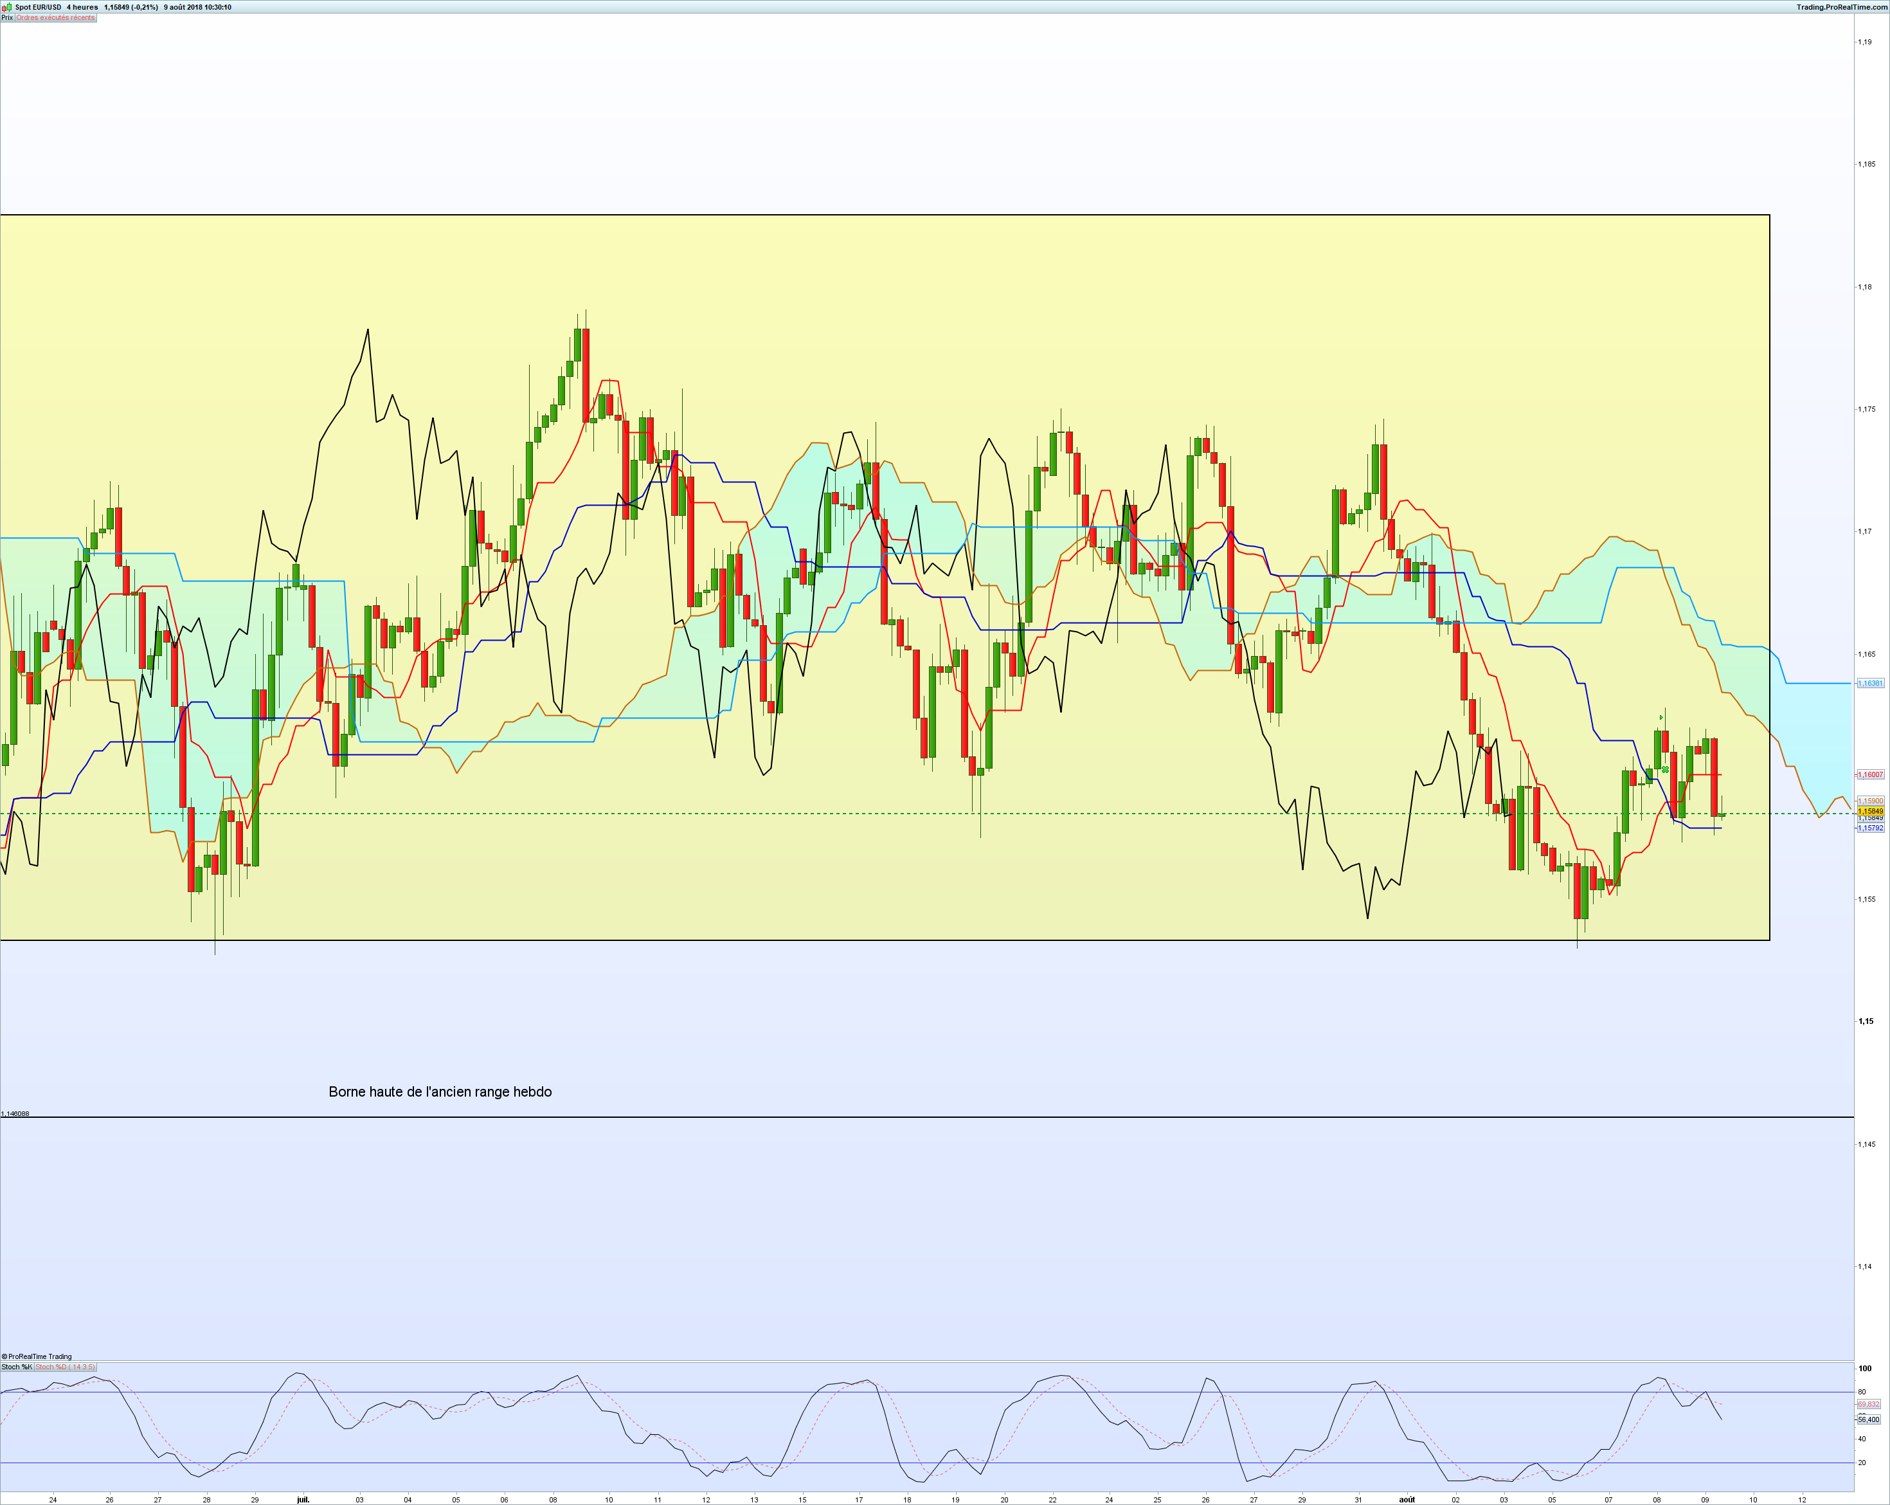Select the 'Stoch %K' indicator label

click(17, 1367)
